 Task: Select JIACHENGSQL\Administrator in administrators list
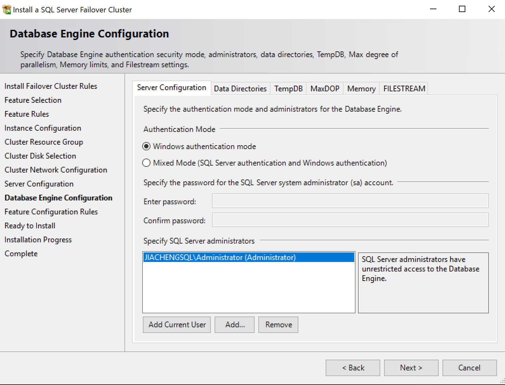(220, 258)
